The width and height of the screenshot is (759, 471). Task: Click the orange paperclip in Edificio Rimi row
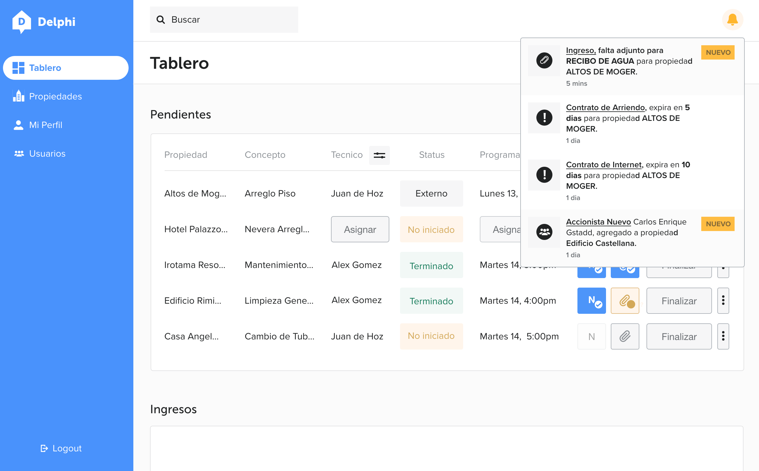pyautogui.click(x=624, y=301)
